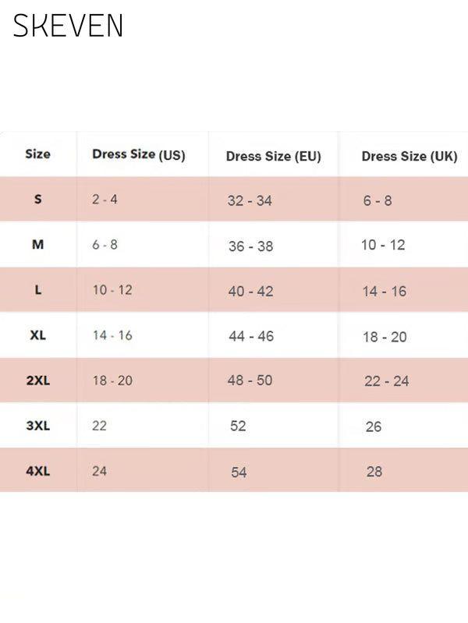Select the XL size row label
The height and width of the screenshot is (623, 468).
[37, 335]
